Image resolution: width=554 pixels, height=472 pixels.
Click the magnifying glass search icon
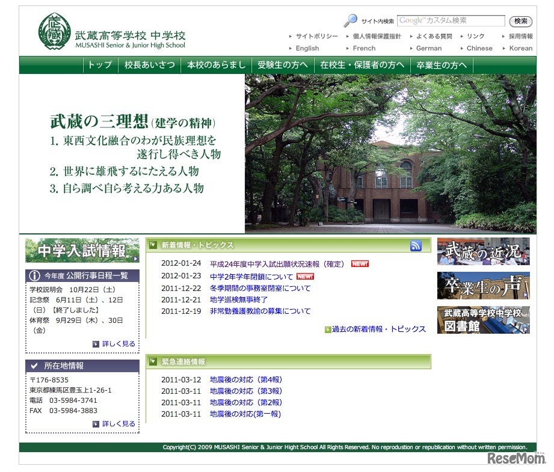[351, 19]
